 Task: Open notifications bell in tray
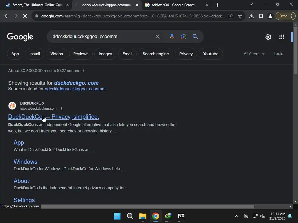click(290, 216)
